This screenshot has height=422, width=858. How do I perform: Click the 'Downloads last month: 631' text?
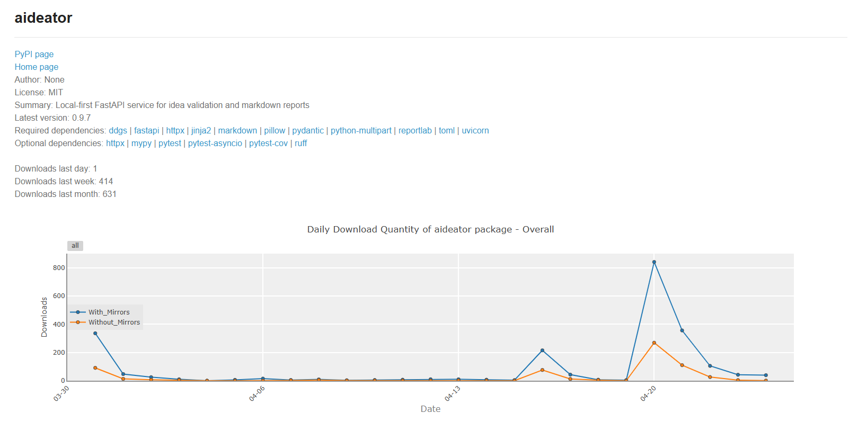pos(66,194)
